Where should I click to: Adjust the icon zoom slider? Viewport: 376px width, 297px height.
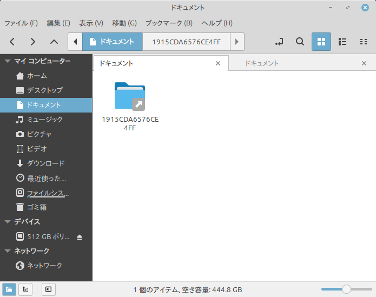[346, 289]
